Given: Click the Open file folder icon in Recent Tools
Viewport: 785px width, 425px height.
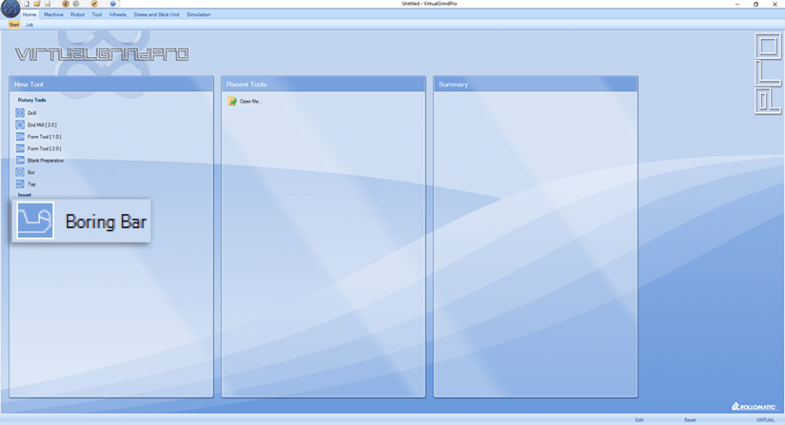Looking at the screenshot, I should pos(232,101).
